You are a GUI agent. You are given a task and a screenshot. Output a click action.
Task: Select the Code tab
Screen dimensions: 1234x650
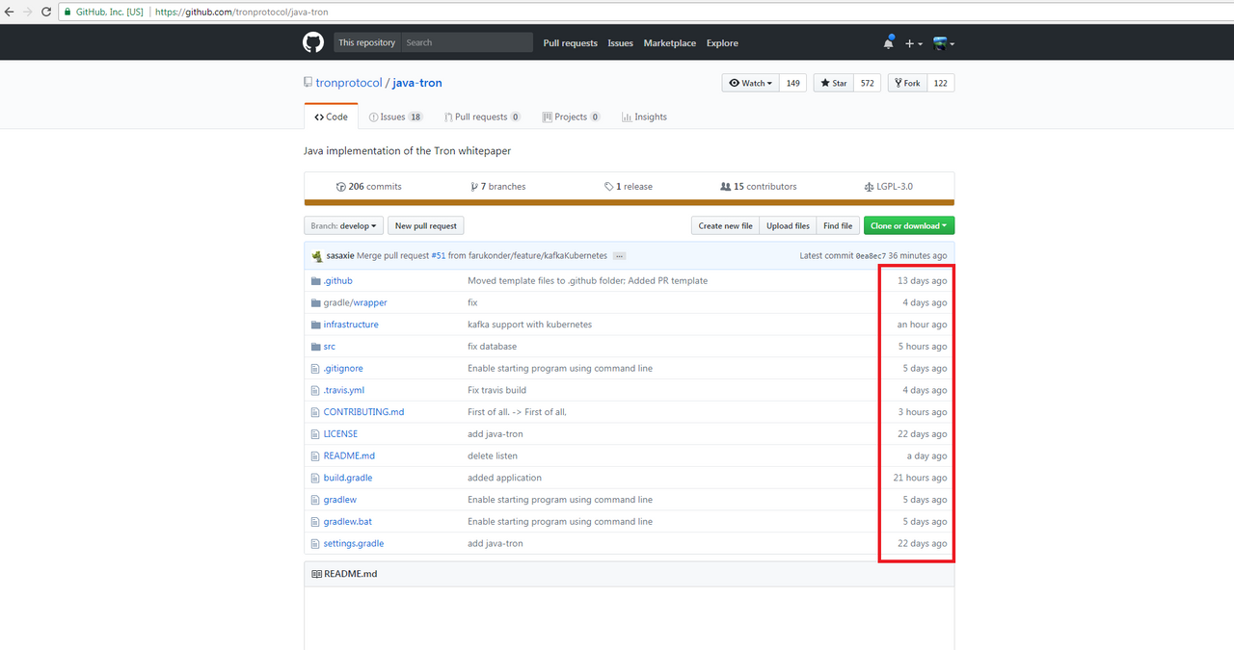331,117
